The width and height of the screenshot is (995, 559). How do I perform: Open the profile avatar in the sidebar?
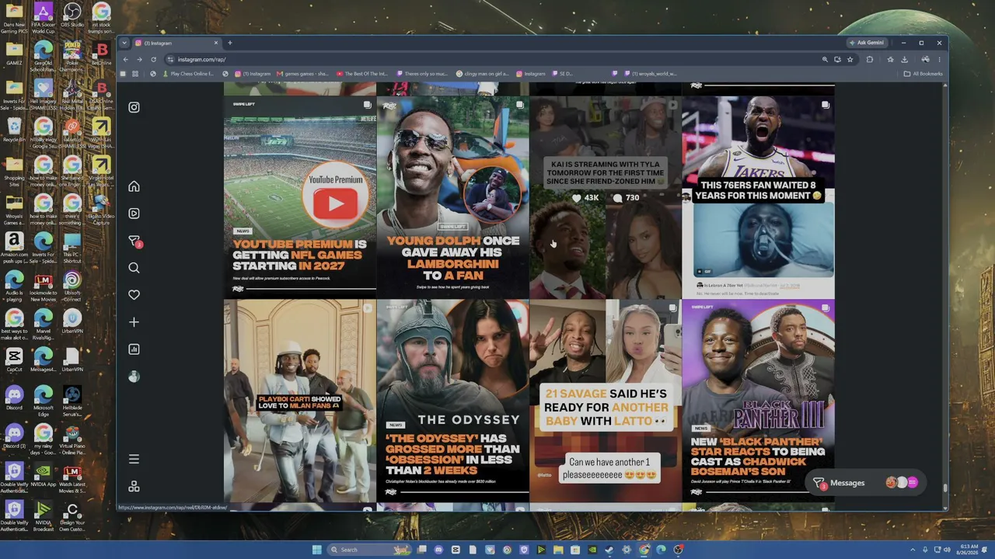point(134,377)
